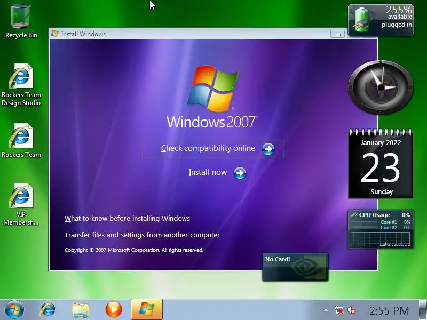
Task: Select the Install Windows taskbar button
Action: click(x=146, y=309)
